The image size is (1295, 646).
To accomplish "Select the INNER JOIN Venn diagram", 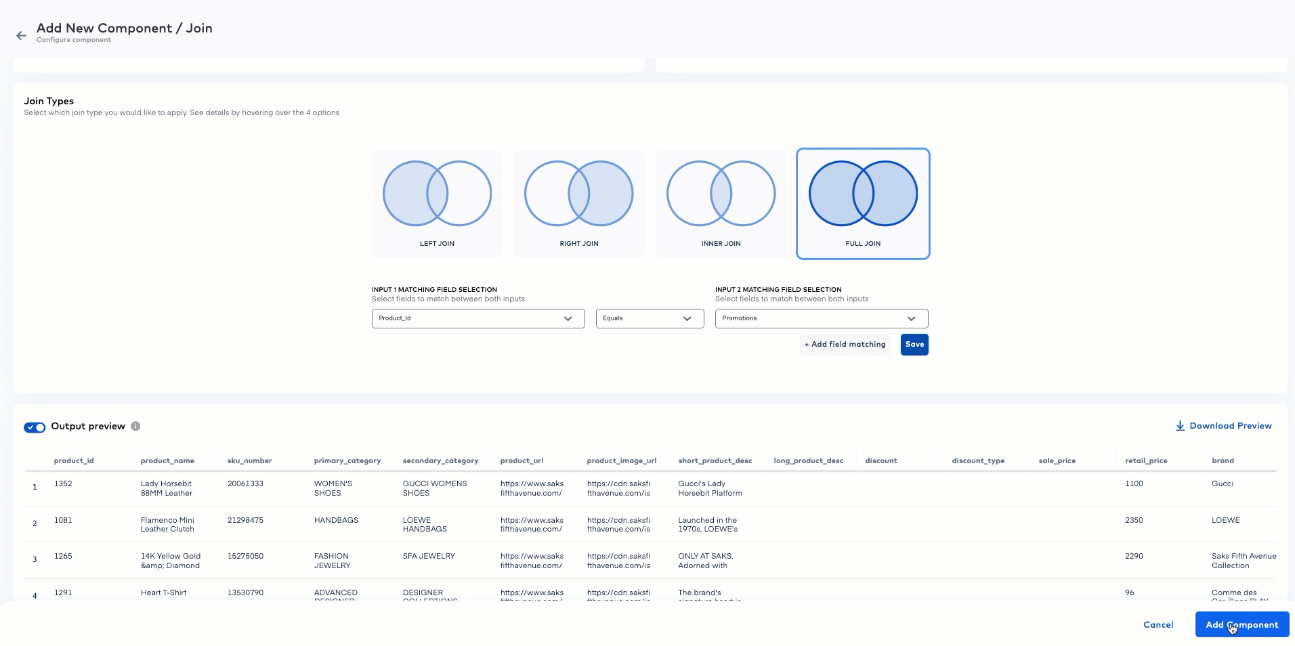I will (721, 203).
